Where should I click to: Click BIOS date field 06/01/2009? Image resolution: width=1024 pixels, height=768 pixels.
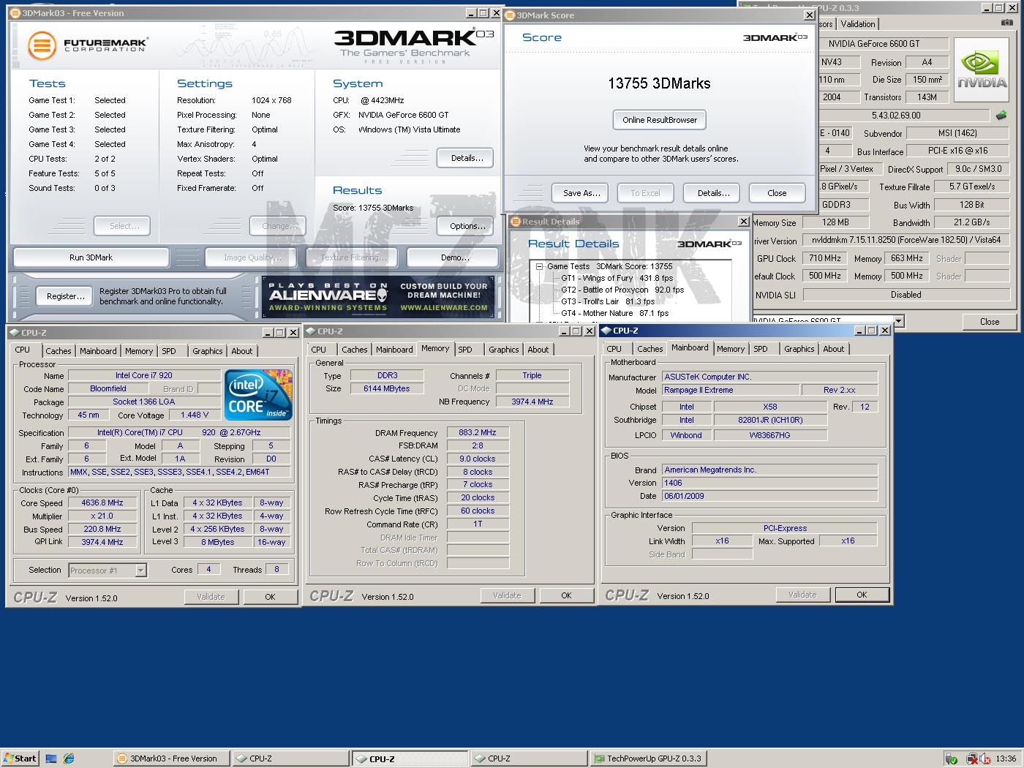click(x=770, y=496)
